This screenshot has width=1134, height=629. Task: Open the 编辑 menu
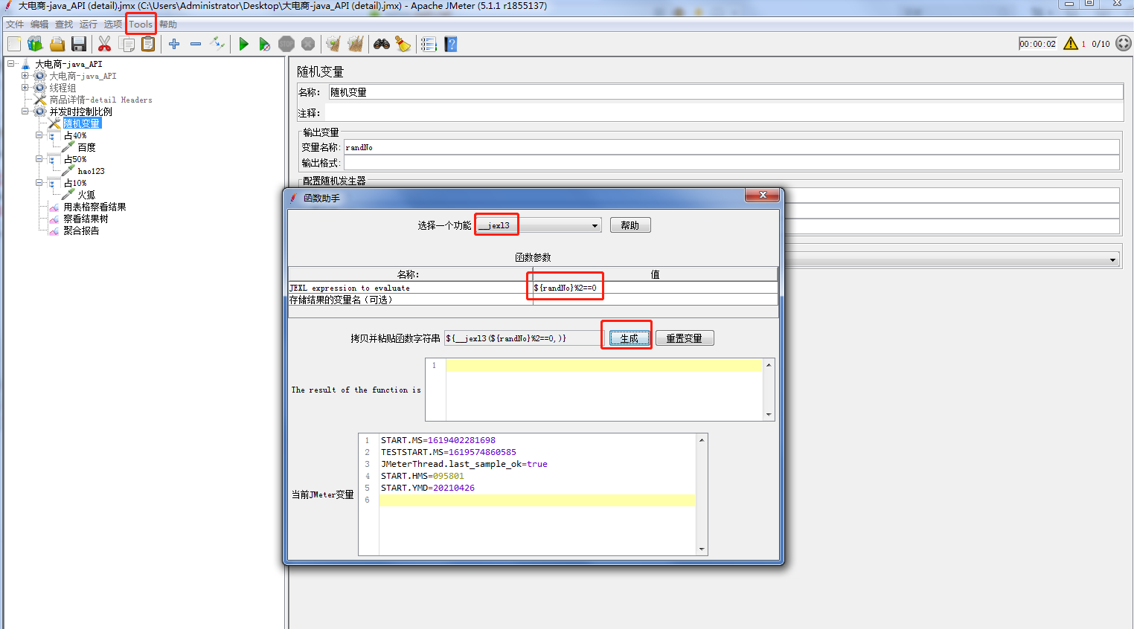point(39,25)
